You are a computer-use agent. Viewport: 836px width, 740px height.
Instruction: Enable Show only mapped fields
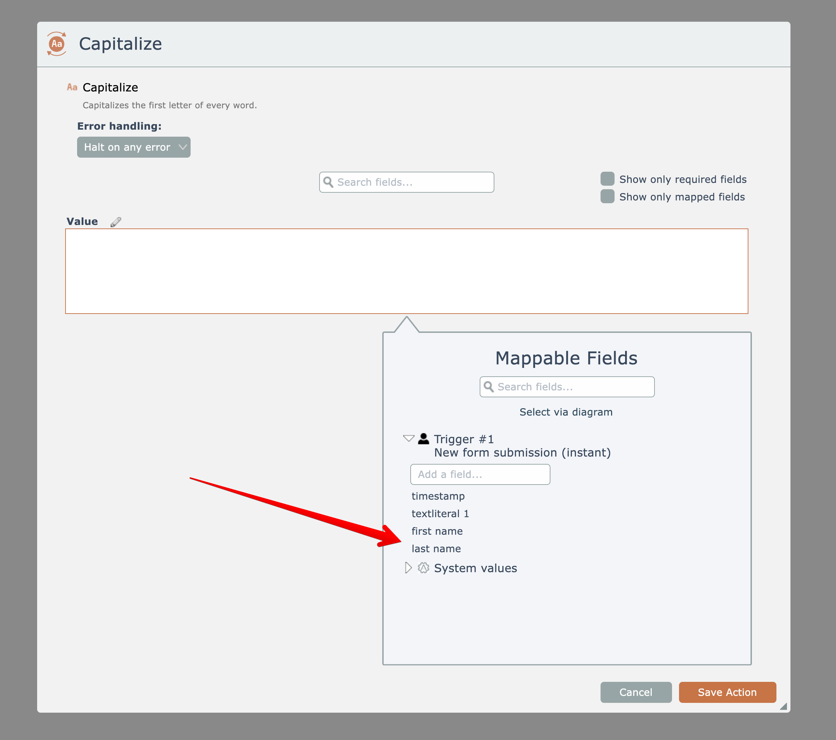[607, 196]
